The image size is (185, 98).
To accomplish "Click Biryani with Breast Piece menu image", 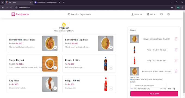I will pyautogui.click(x=50, y=43).
